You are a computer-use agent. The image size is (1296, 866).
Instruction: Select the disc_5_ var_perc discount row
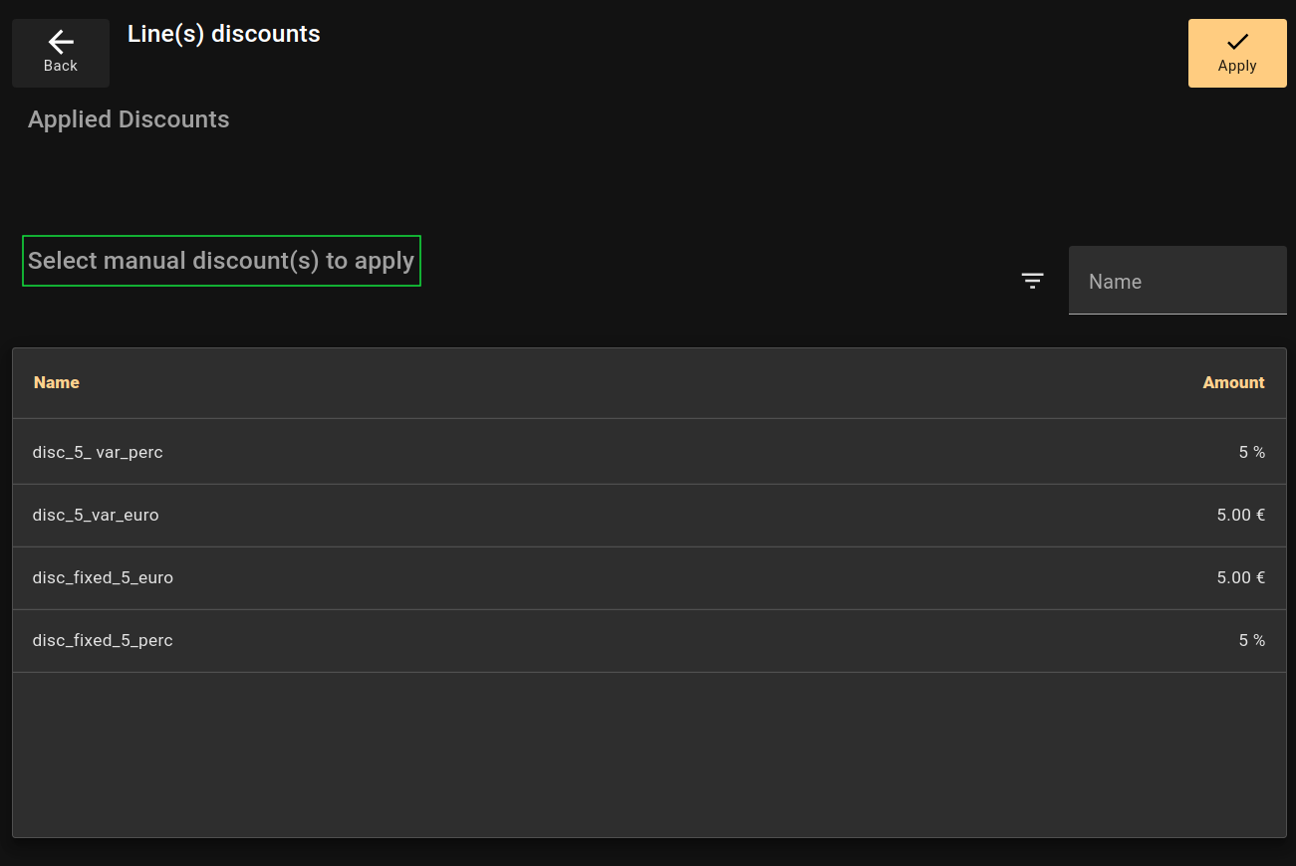click(98, 452)
